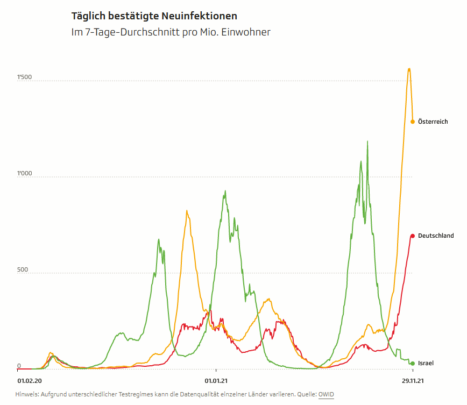
Task: Click the Deutschland line label
Action: [435, 236]
